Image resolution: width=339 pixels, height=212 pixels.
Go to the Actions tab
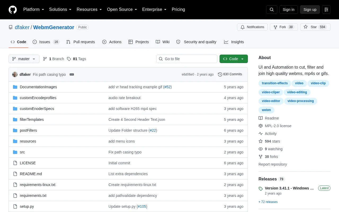pyautogui.click(x=112, y=42)
